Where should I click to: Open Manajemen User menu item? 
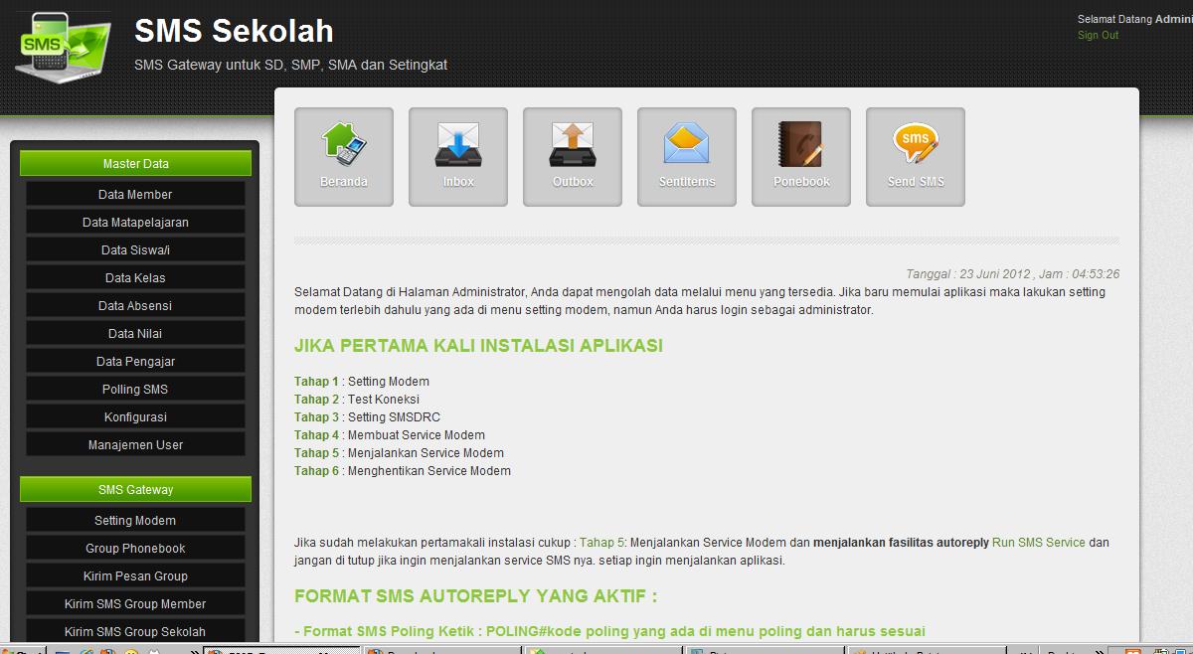click(x=135, y=445)
